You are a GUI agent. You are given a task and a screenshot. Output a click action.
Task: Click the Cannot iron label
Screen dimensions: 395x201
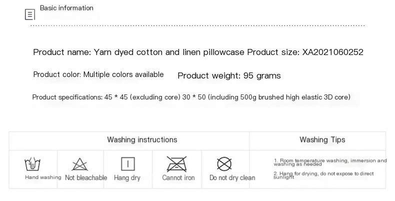point(178,177)
